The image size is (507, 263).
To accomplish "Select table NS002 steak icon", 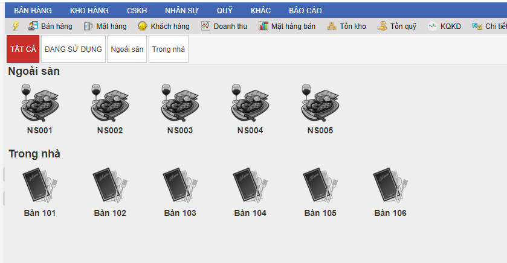I will pos(109,103).
